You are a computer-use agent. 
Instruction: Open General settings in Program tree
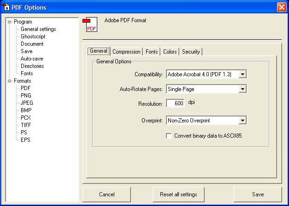point(38,29)
